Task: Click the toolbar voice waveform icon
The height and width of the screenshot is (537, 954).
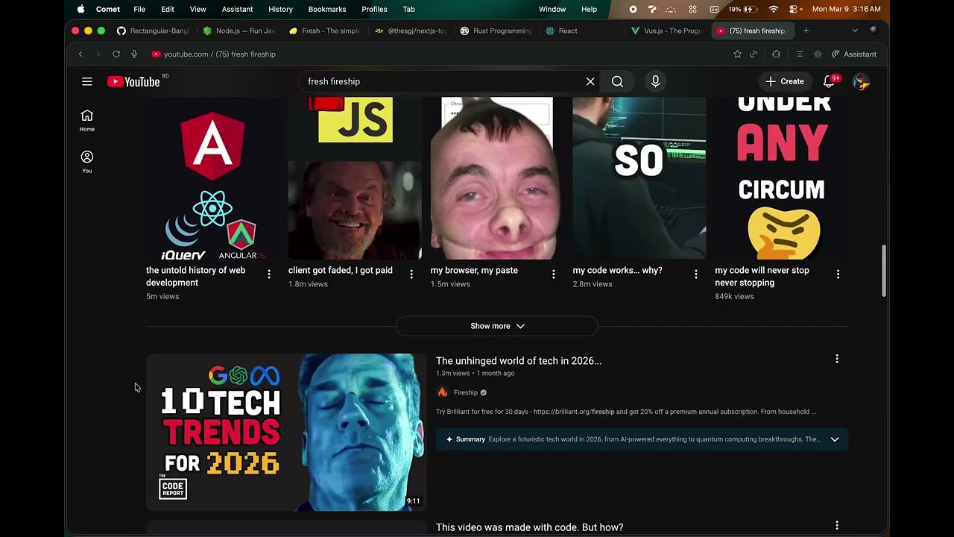Action: point(818,54)
